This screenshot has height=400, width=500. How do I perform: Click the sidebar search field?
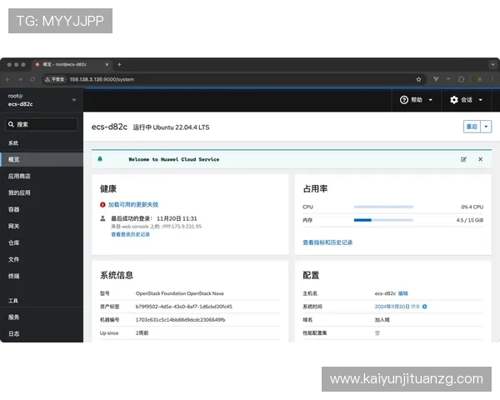(42, 124)
